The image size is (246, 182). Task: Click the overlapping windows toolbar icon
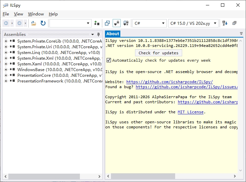point(107,23)
